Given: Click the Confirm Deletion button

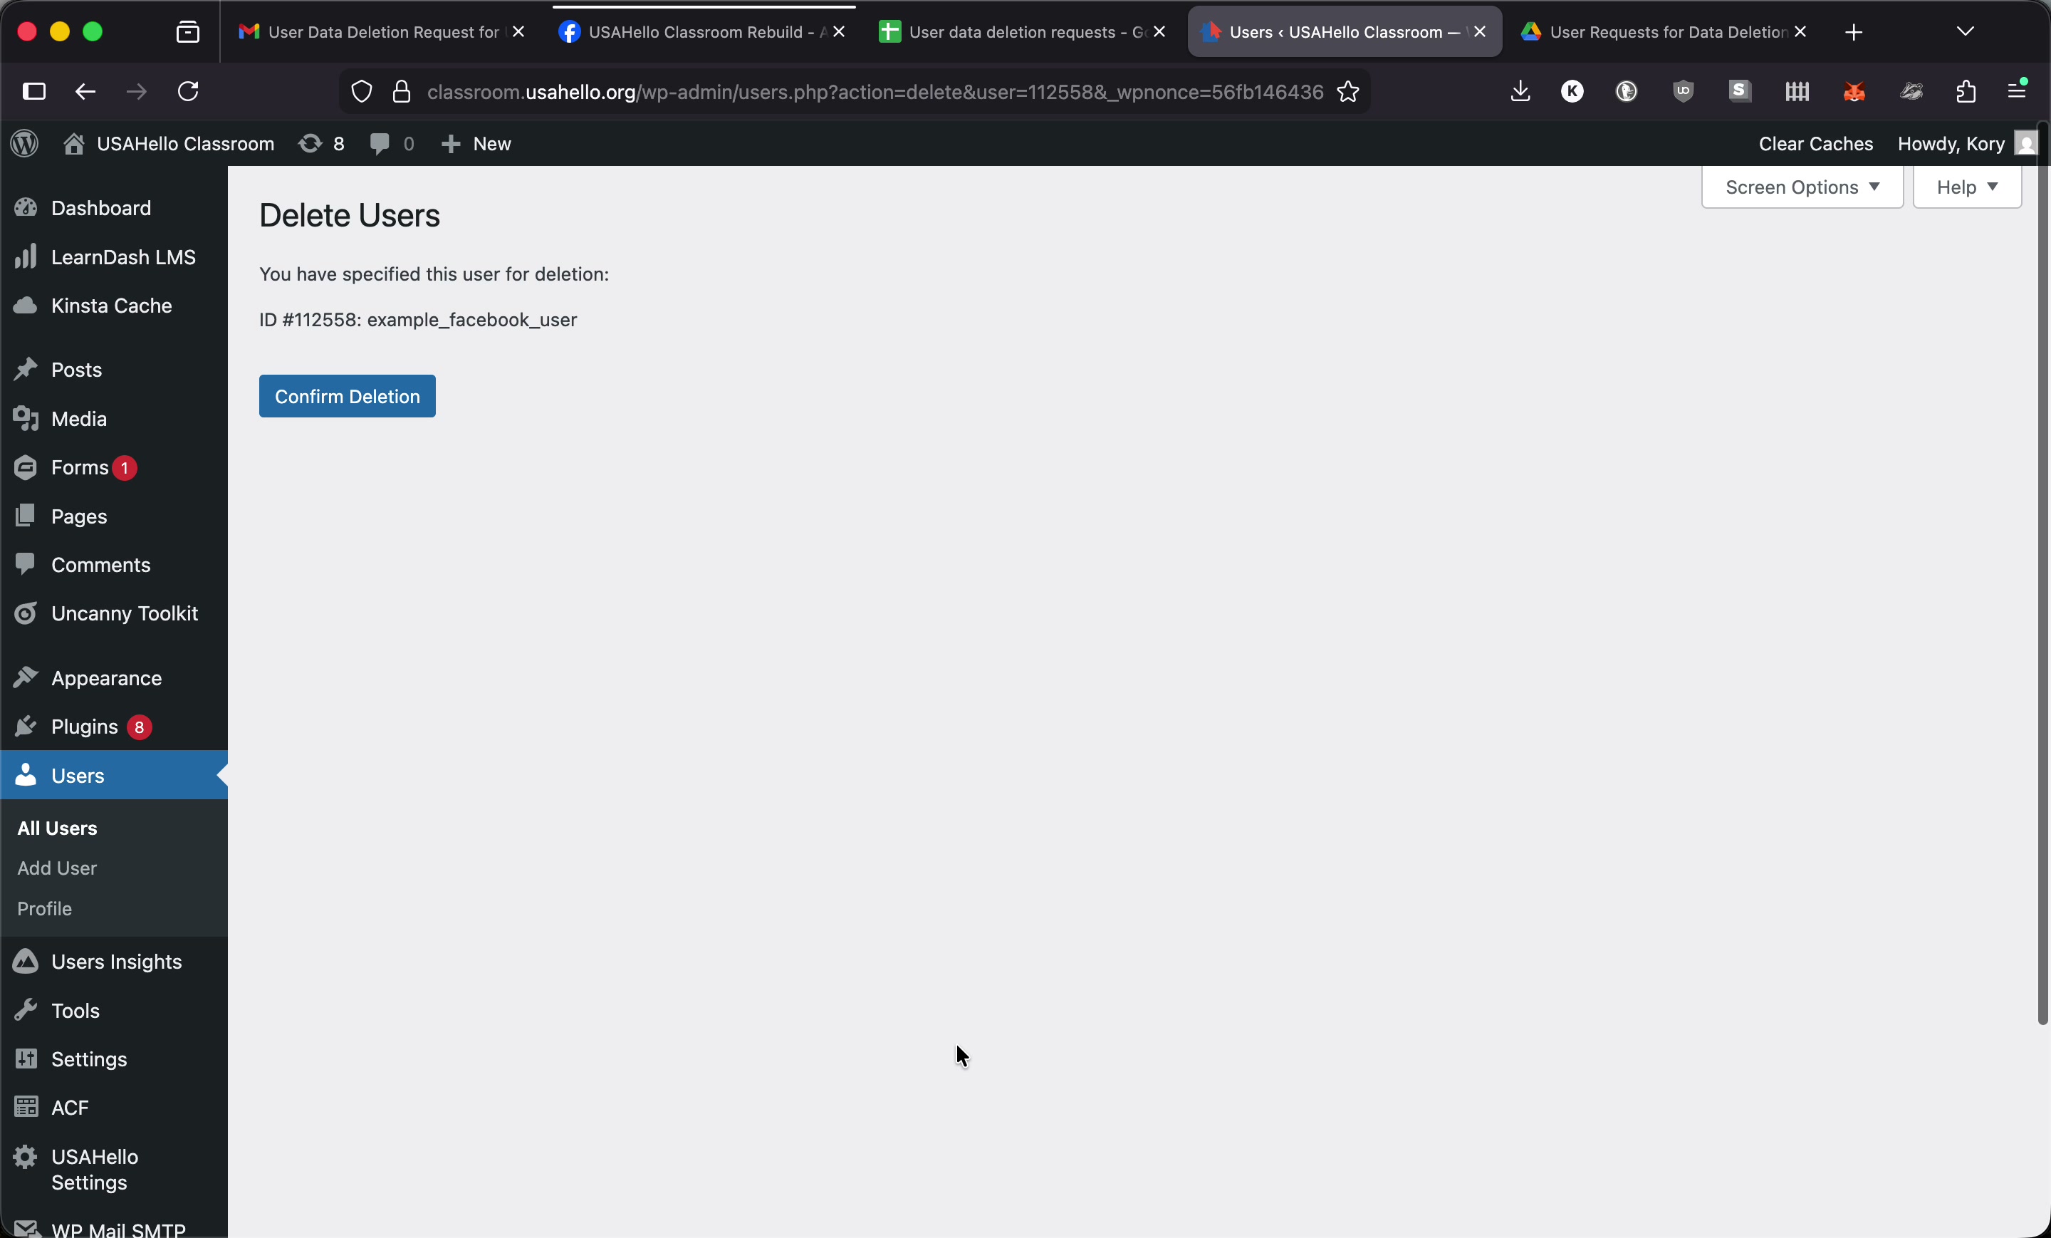Looking at the screenshot, I should 347,396.
